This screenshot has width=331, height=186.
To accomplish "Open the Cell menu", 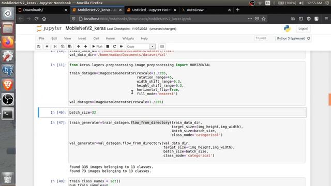I will (96, 38).
